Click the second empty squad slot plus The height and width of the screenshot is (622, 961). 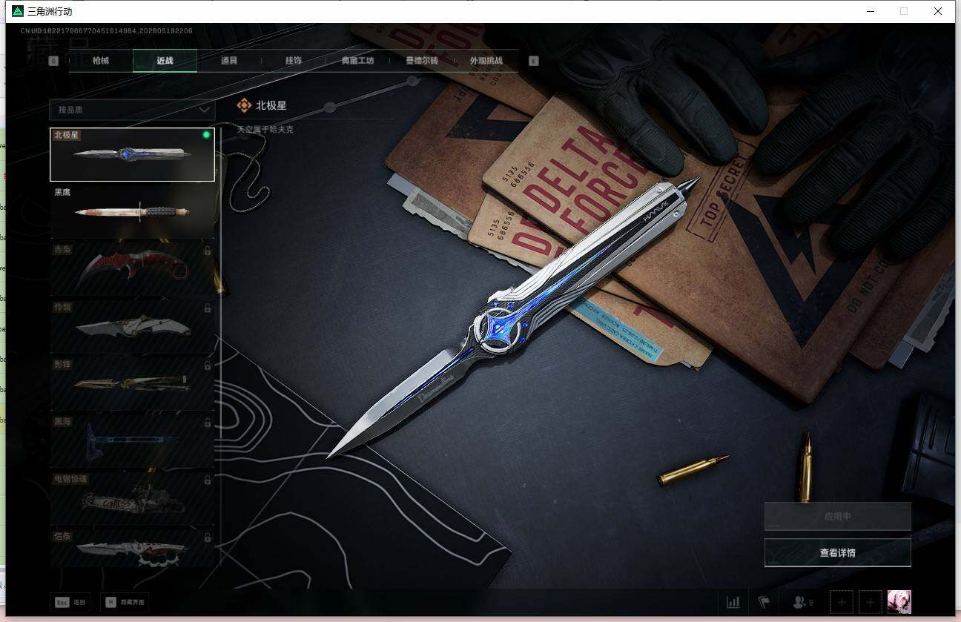pyautogui.click(x=871, y=602)
